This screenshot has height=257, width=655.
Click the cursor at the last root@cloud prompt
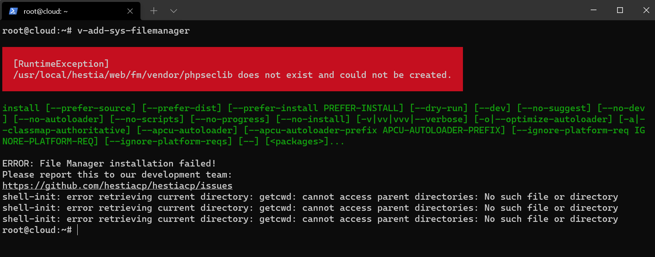coord(77,230)
